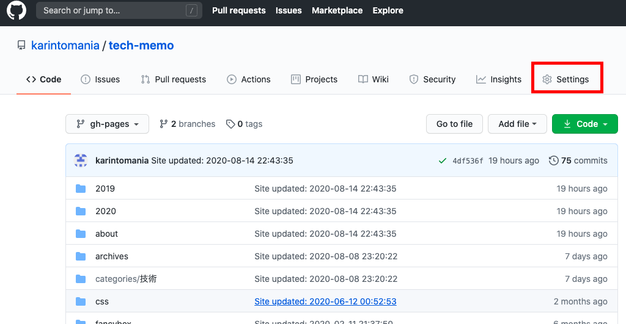Image resolution: width=626 pixels, height=324 pixels.
Task: Click the tag icon beside 0 tags
Action: [230, 124]
